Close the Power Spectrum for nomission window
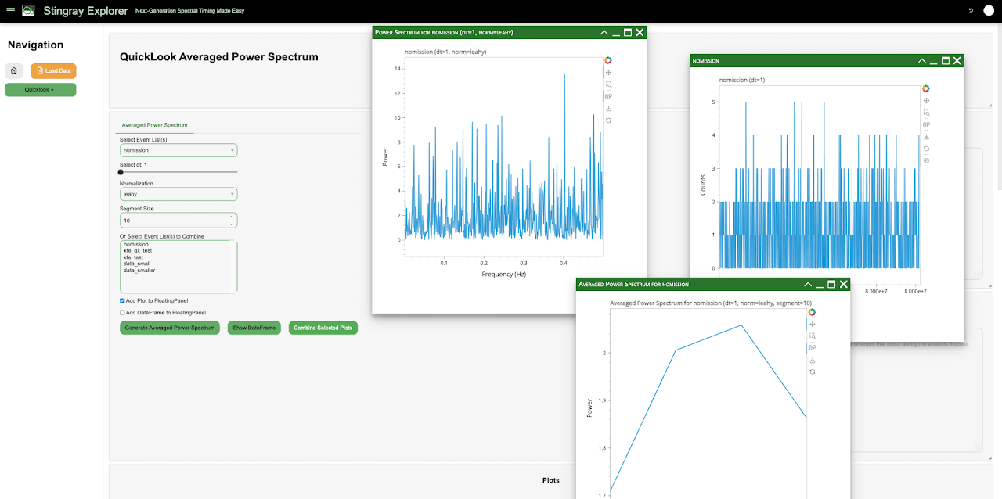The width and height of the screenshot is (1002, 499). click(640, 32)
